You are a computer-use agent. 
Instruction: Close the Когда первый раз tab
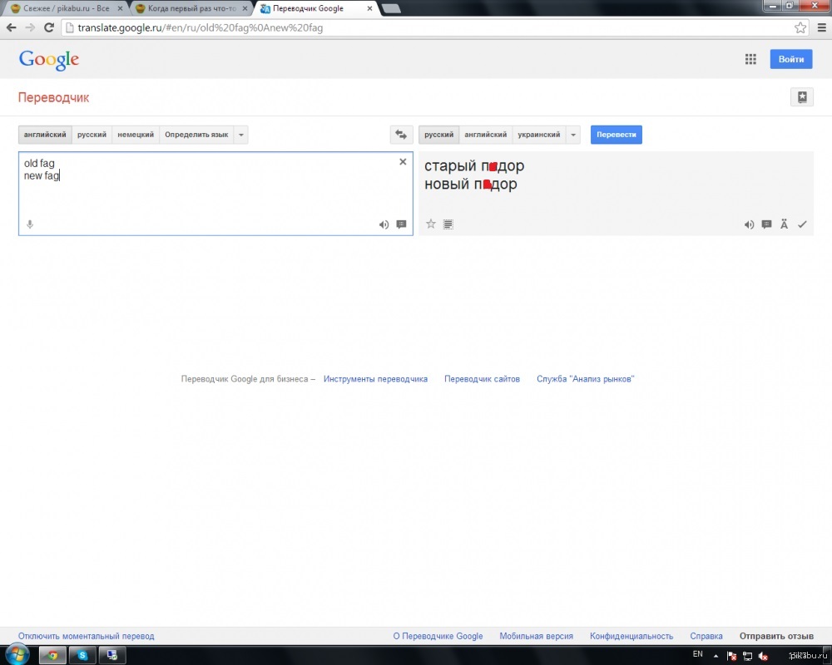pyautogui.click(x=245, y=8)
